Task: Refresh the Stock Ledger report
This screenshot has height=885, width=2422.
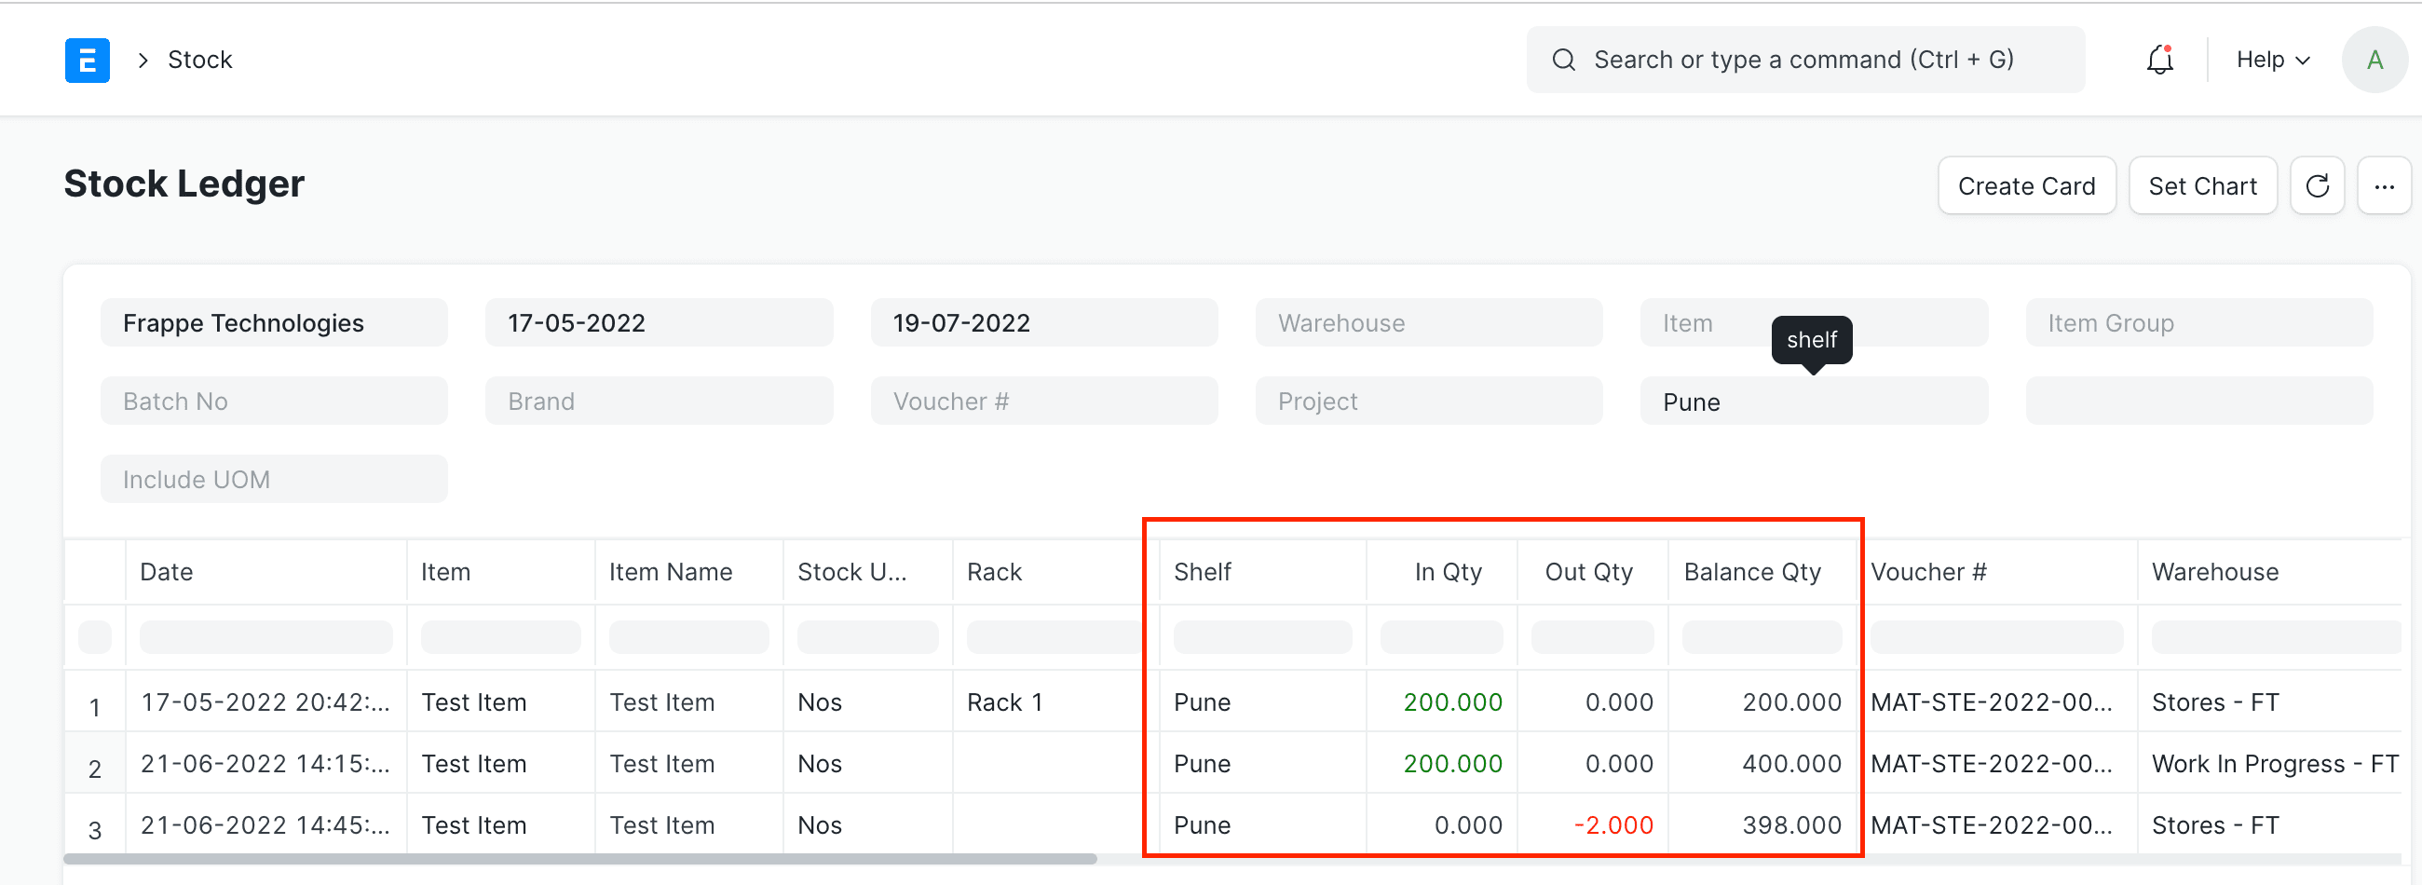Action: point(2317,185)
